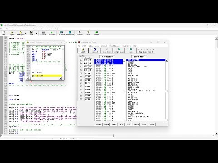Click the SP register value field

[x=88, y=83]
